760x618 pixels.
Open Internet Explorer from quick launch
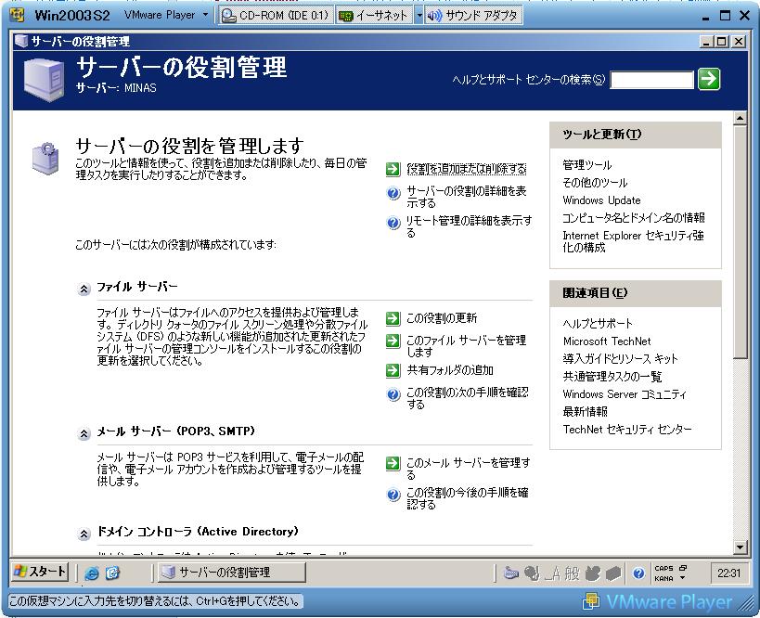[x=91, y=573]
